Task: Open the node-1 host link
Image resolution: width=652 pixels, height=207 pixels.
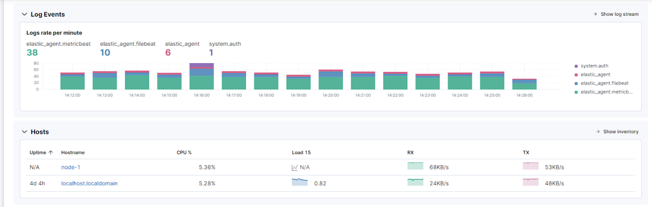Action: (x=71, y=167)
